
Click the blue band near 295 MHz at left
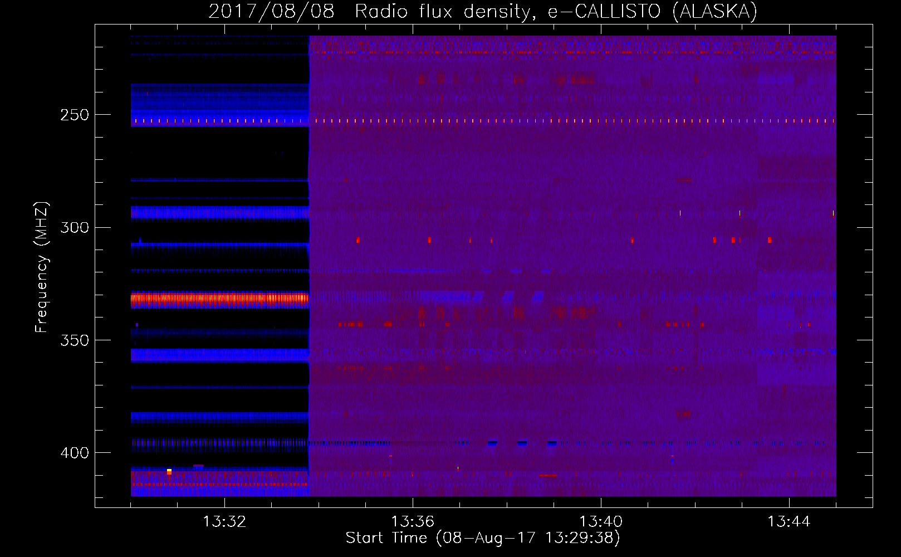[x=220, y=212]
